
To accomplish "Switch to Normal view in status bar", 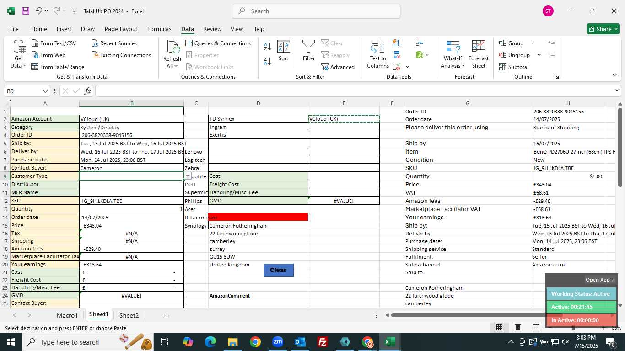I will pyautogui.click(x=500, y=328).
